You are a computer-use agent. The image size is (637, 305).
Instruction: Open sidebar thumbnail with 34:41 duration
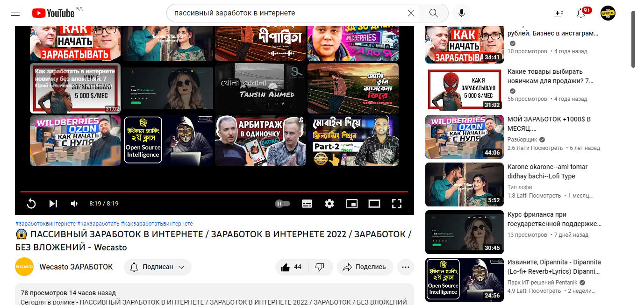(465, 45)
